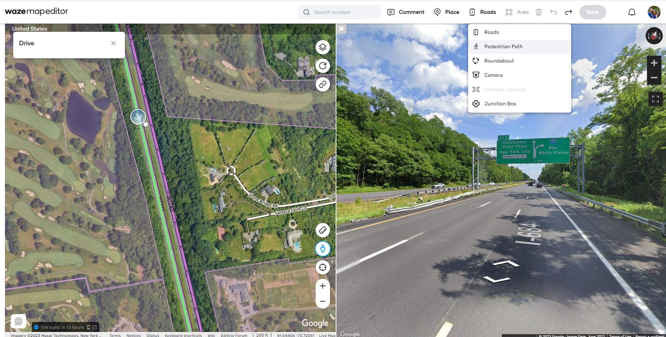Zoom in on the left satellite map
The image size is (666, 337).
322,286
